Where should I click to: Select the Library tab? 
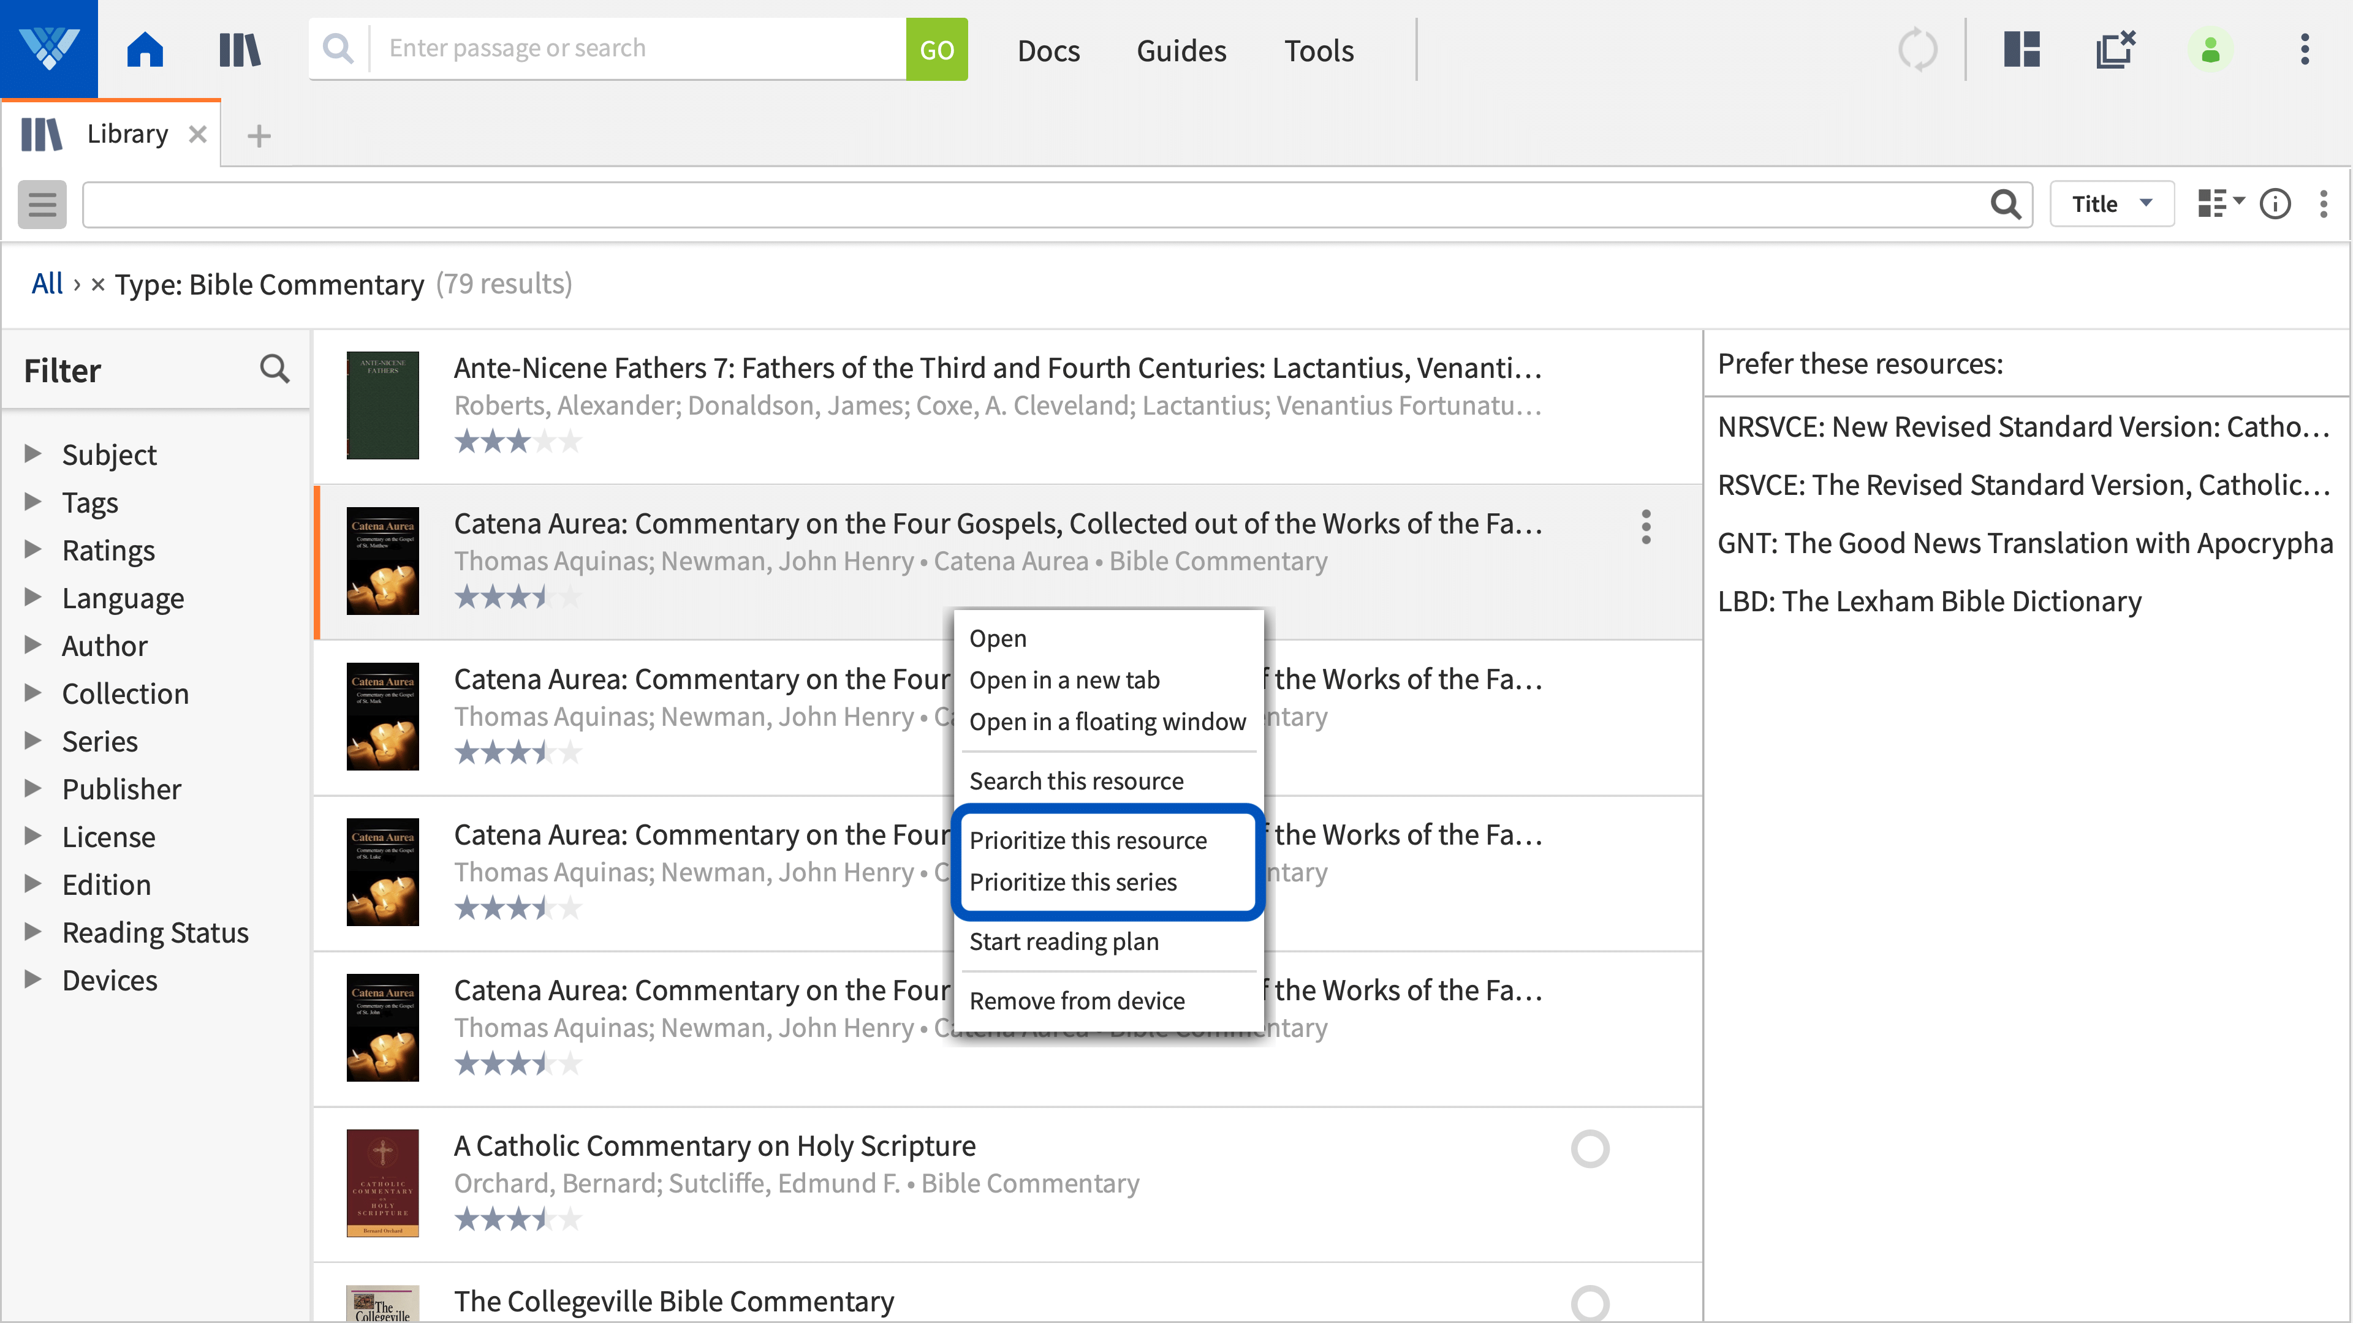point(112,134)
